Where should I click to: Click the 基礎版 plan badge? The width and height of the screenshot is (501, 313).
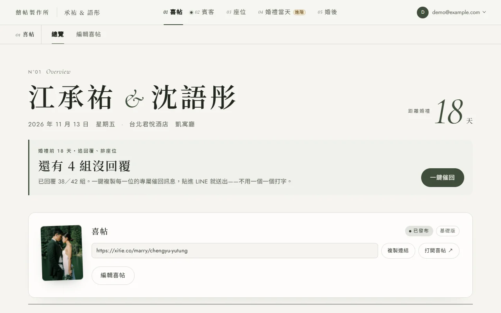pyautogui.click(x=448, y=231)
